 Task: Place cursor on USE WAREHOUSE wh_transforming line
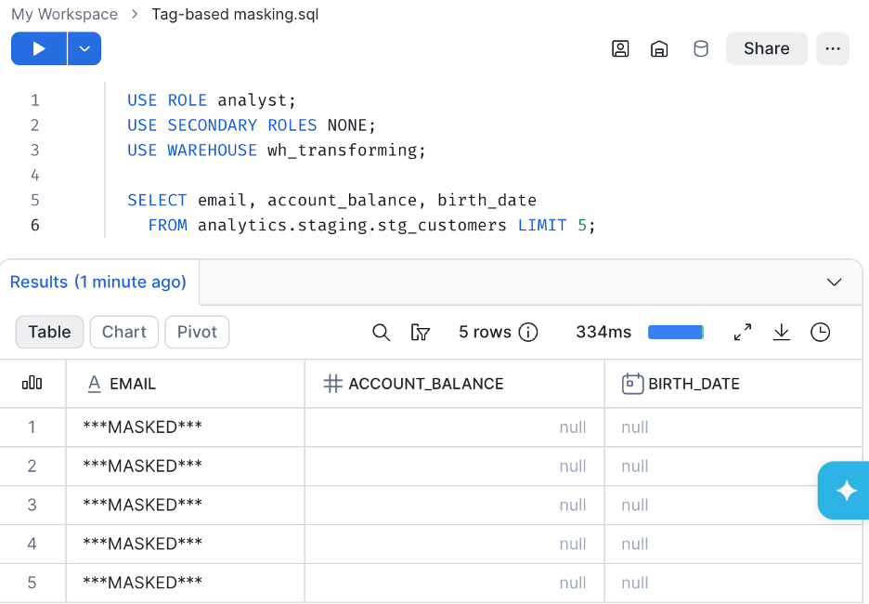(x=277, y=151)
